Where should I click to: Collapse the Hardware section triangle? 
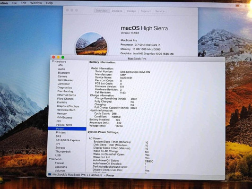click(x=52, y=61)
